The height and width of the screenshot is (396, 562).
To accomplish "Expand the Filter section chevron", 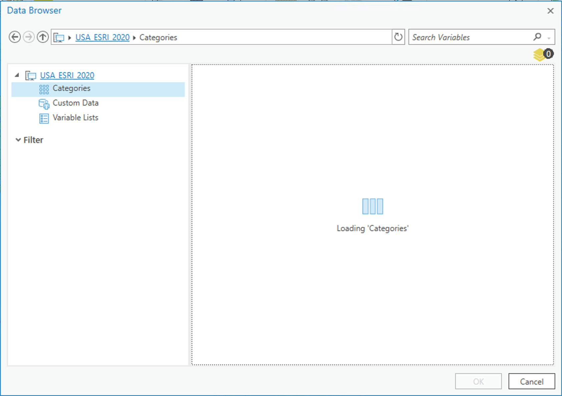I will click(x=18, y=140).
